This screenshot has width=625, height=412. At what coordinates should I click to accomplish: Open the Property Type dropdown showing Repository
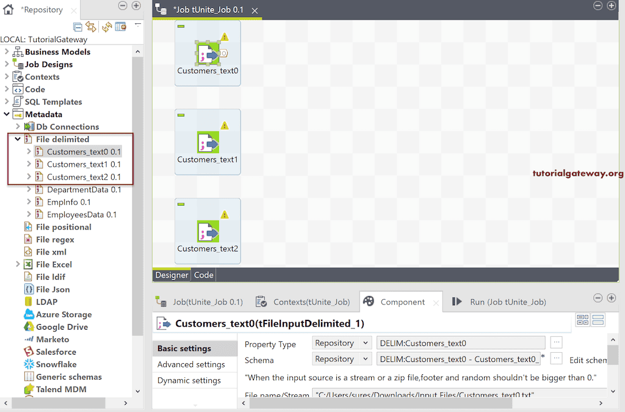click(341, 342)
